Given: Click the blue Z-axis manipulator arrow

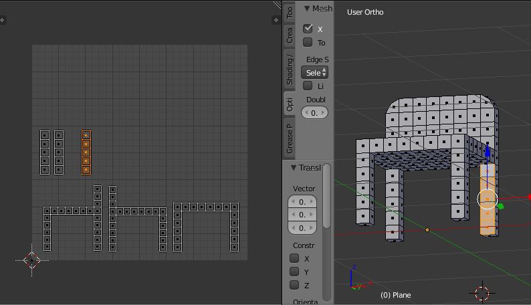Looking at the screenshot, I should click(x=488, y=150).
